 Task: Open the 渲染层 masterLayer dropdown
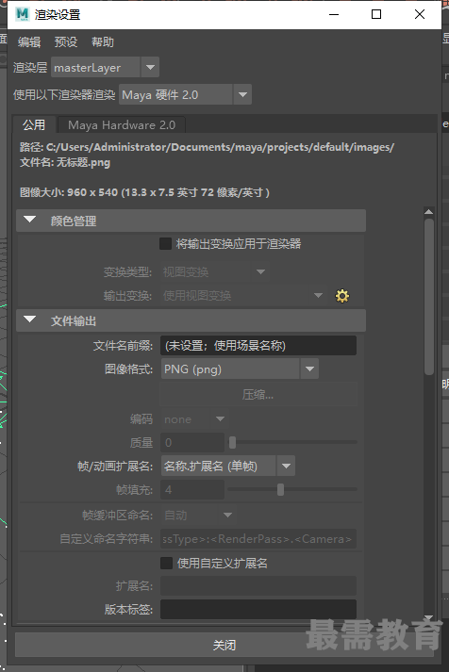[105, 67]
